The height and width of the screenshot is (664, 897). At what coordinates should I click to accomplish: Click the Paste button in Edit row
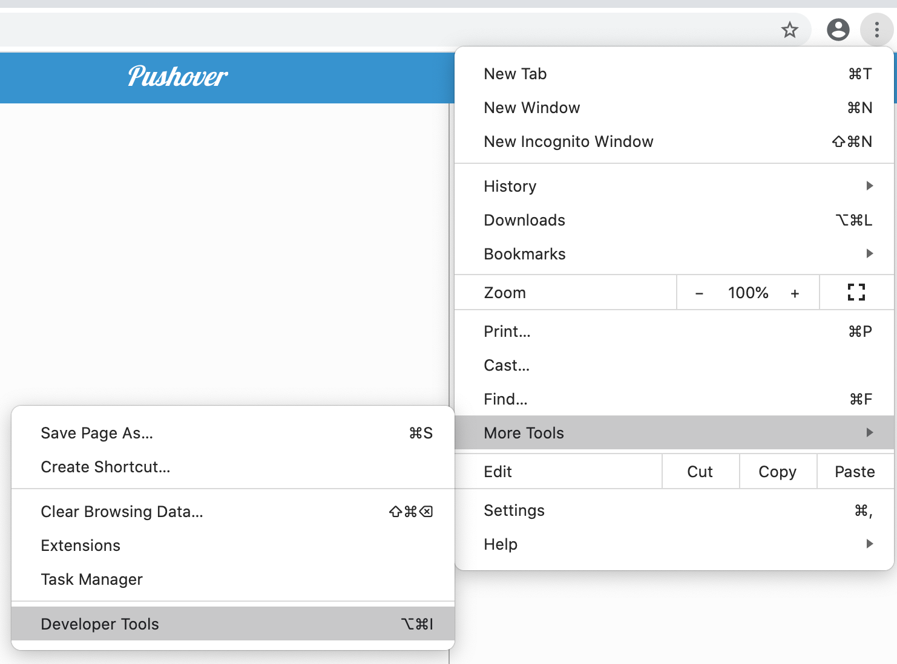[x=855, y=472]
